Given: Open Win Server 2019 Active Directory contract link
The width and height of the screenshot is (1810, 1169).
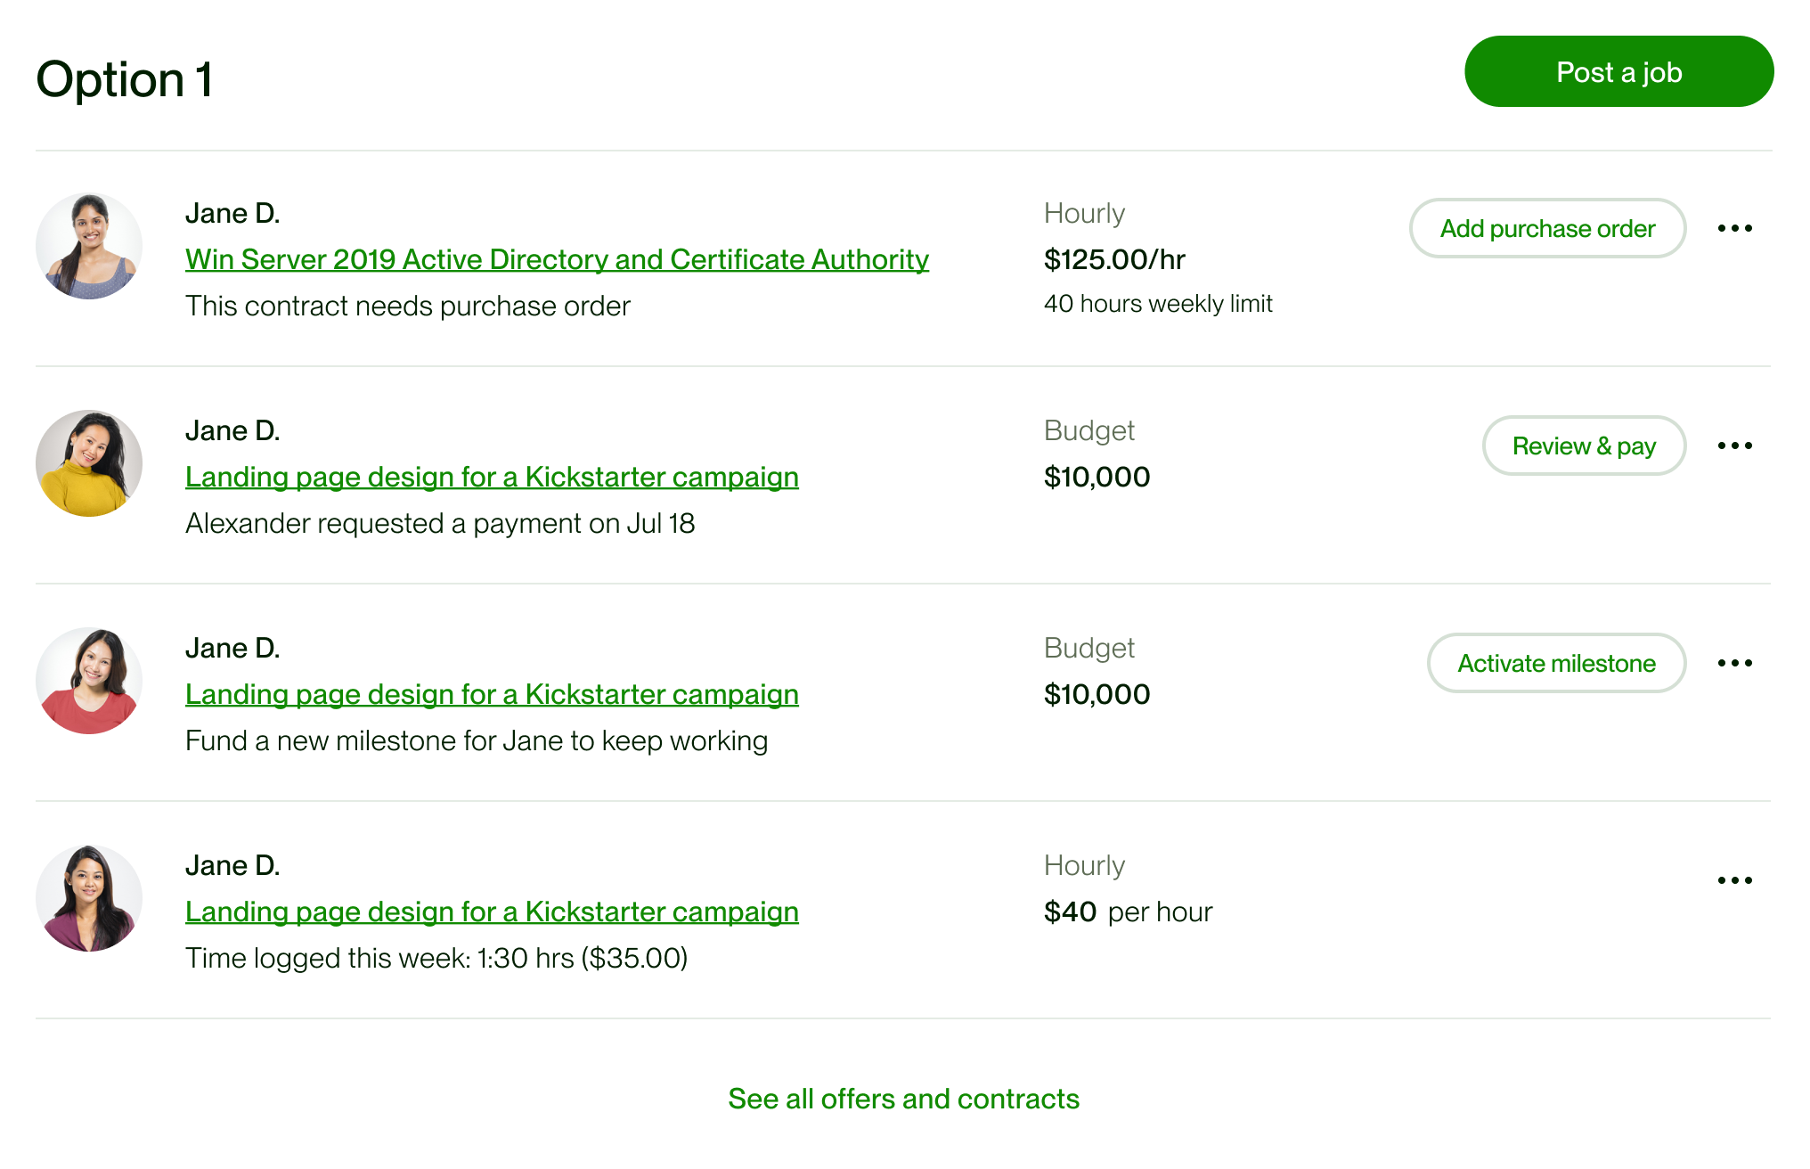Looking at the screenshot, I should pos(557,259).
